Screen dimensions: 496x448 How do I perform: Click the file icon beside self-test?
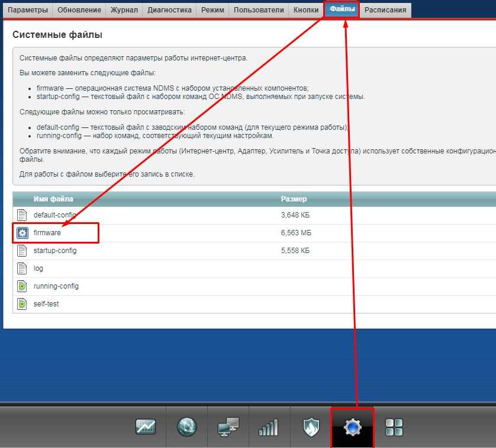[x=22, y=304]
